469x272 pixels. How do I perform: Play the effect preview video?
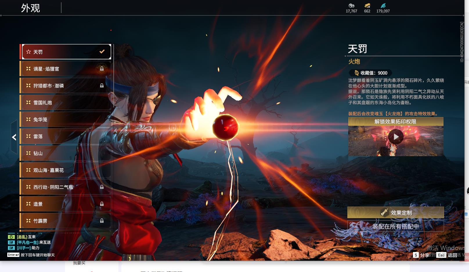[396, 137]
